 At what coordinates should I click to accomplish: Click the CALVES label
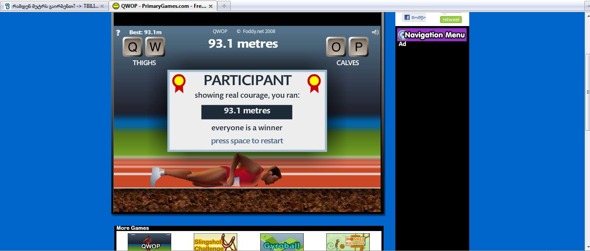pyautogui.click(x=348, y=63)
